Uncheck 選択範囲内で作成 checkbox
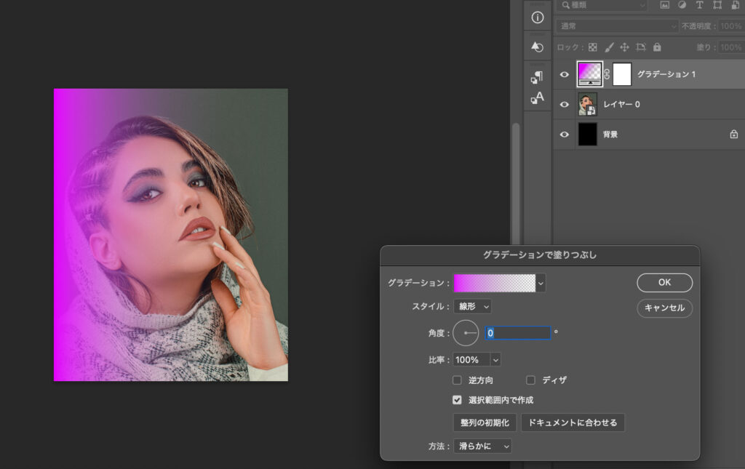745x469 pixels. point(457,400)
